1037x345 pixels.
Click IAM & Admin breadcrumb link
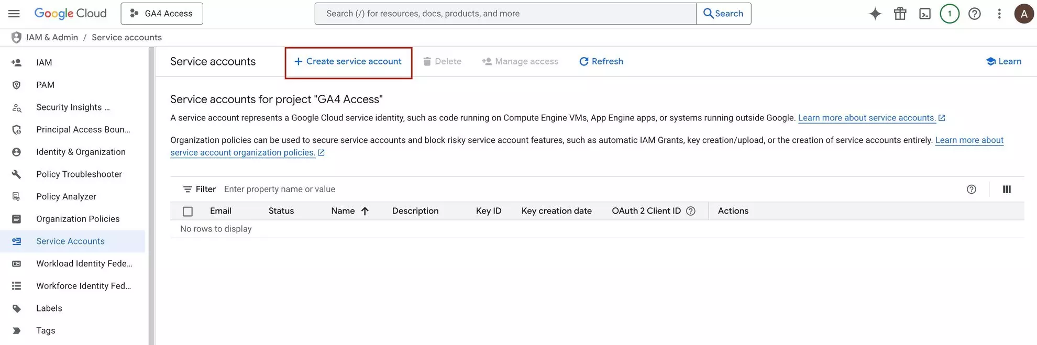[x=52, y=38]
